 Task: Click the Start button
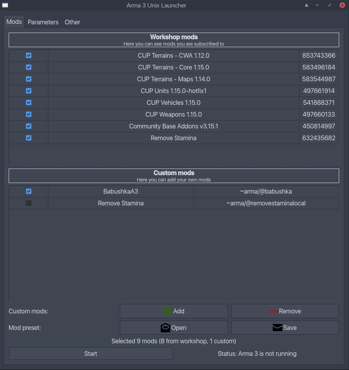pyautogui.click(x=91, y=354)
